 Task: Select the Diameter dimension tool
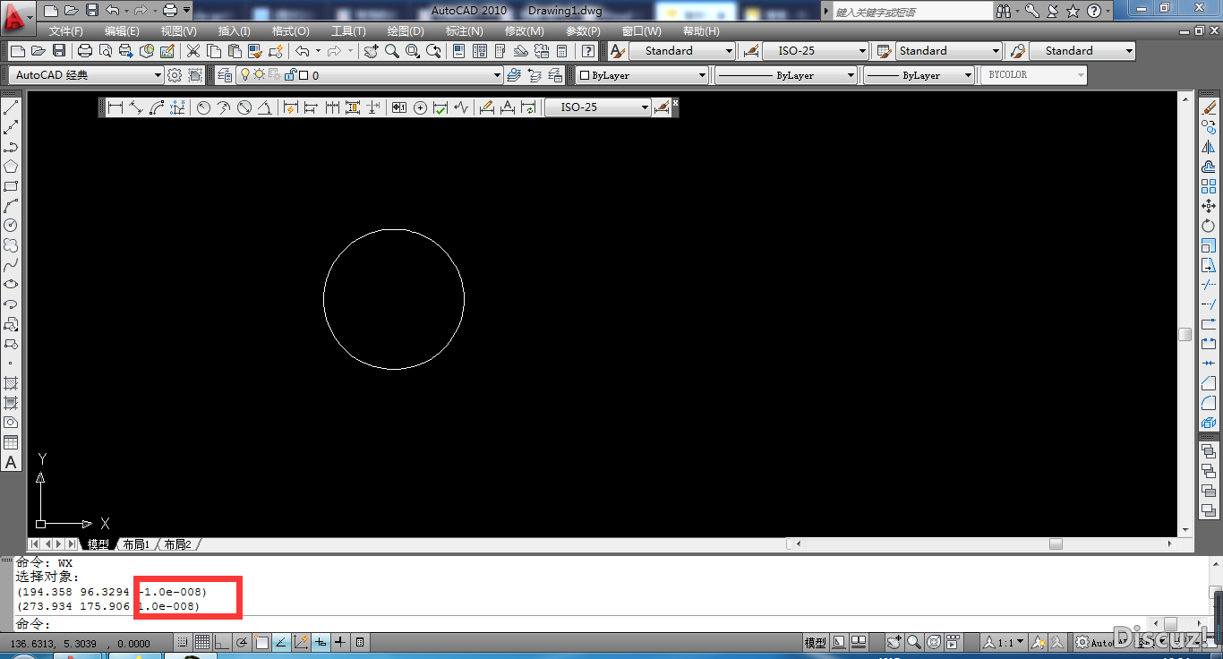coord(244,107)
